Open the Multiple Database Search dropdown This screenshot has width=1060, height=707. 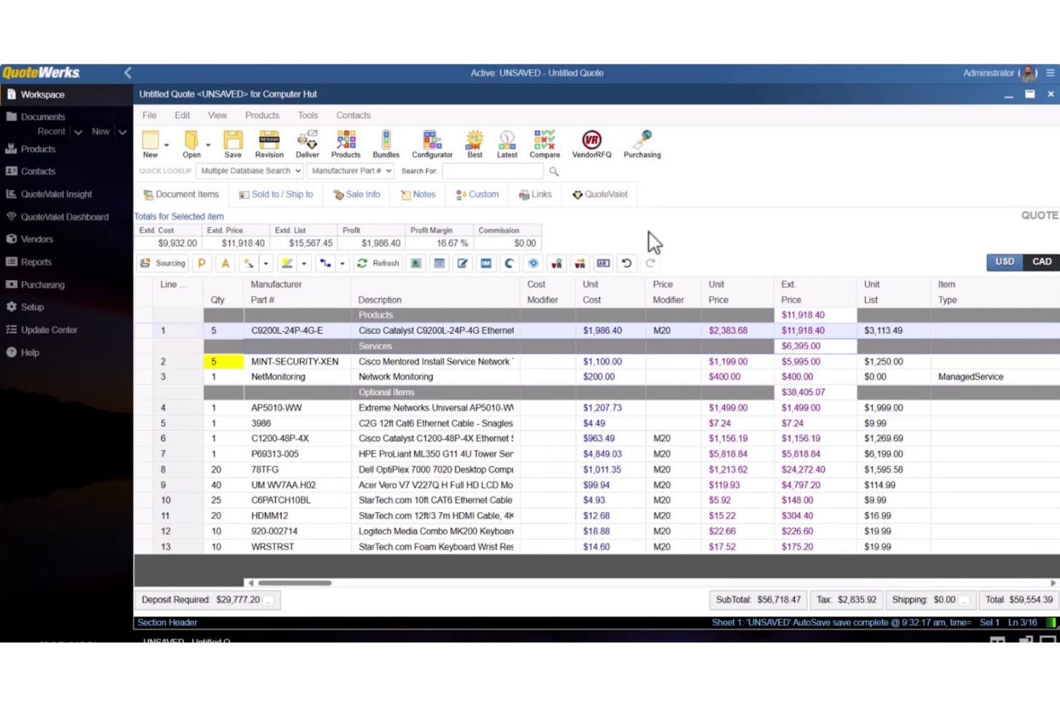(x=249, y=170)
